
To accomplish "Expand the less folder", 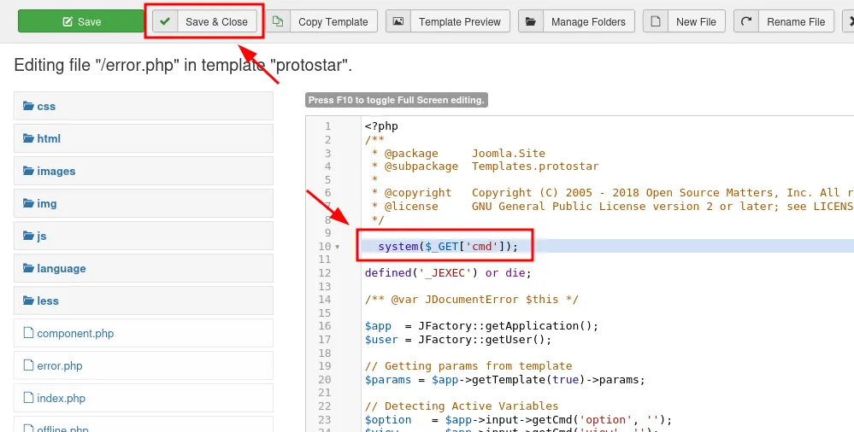I will pos(144,301).
